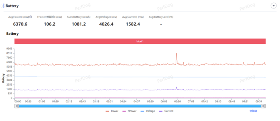Toggle the Voltage series in the legend
This screenshot has height=121, width=280.
pos(148,111)
